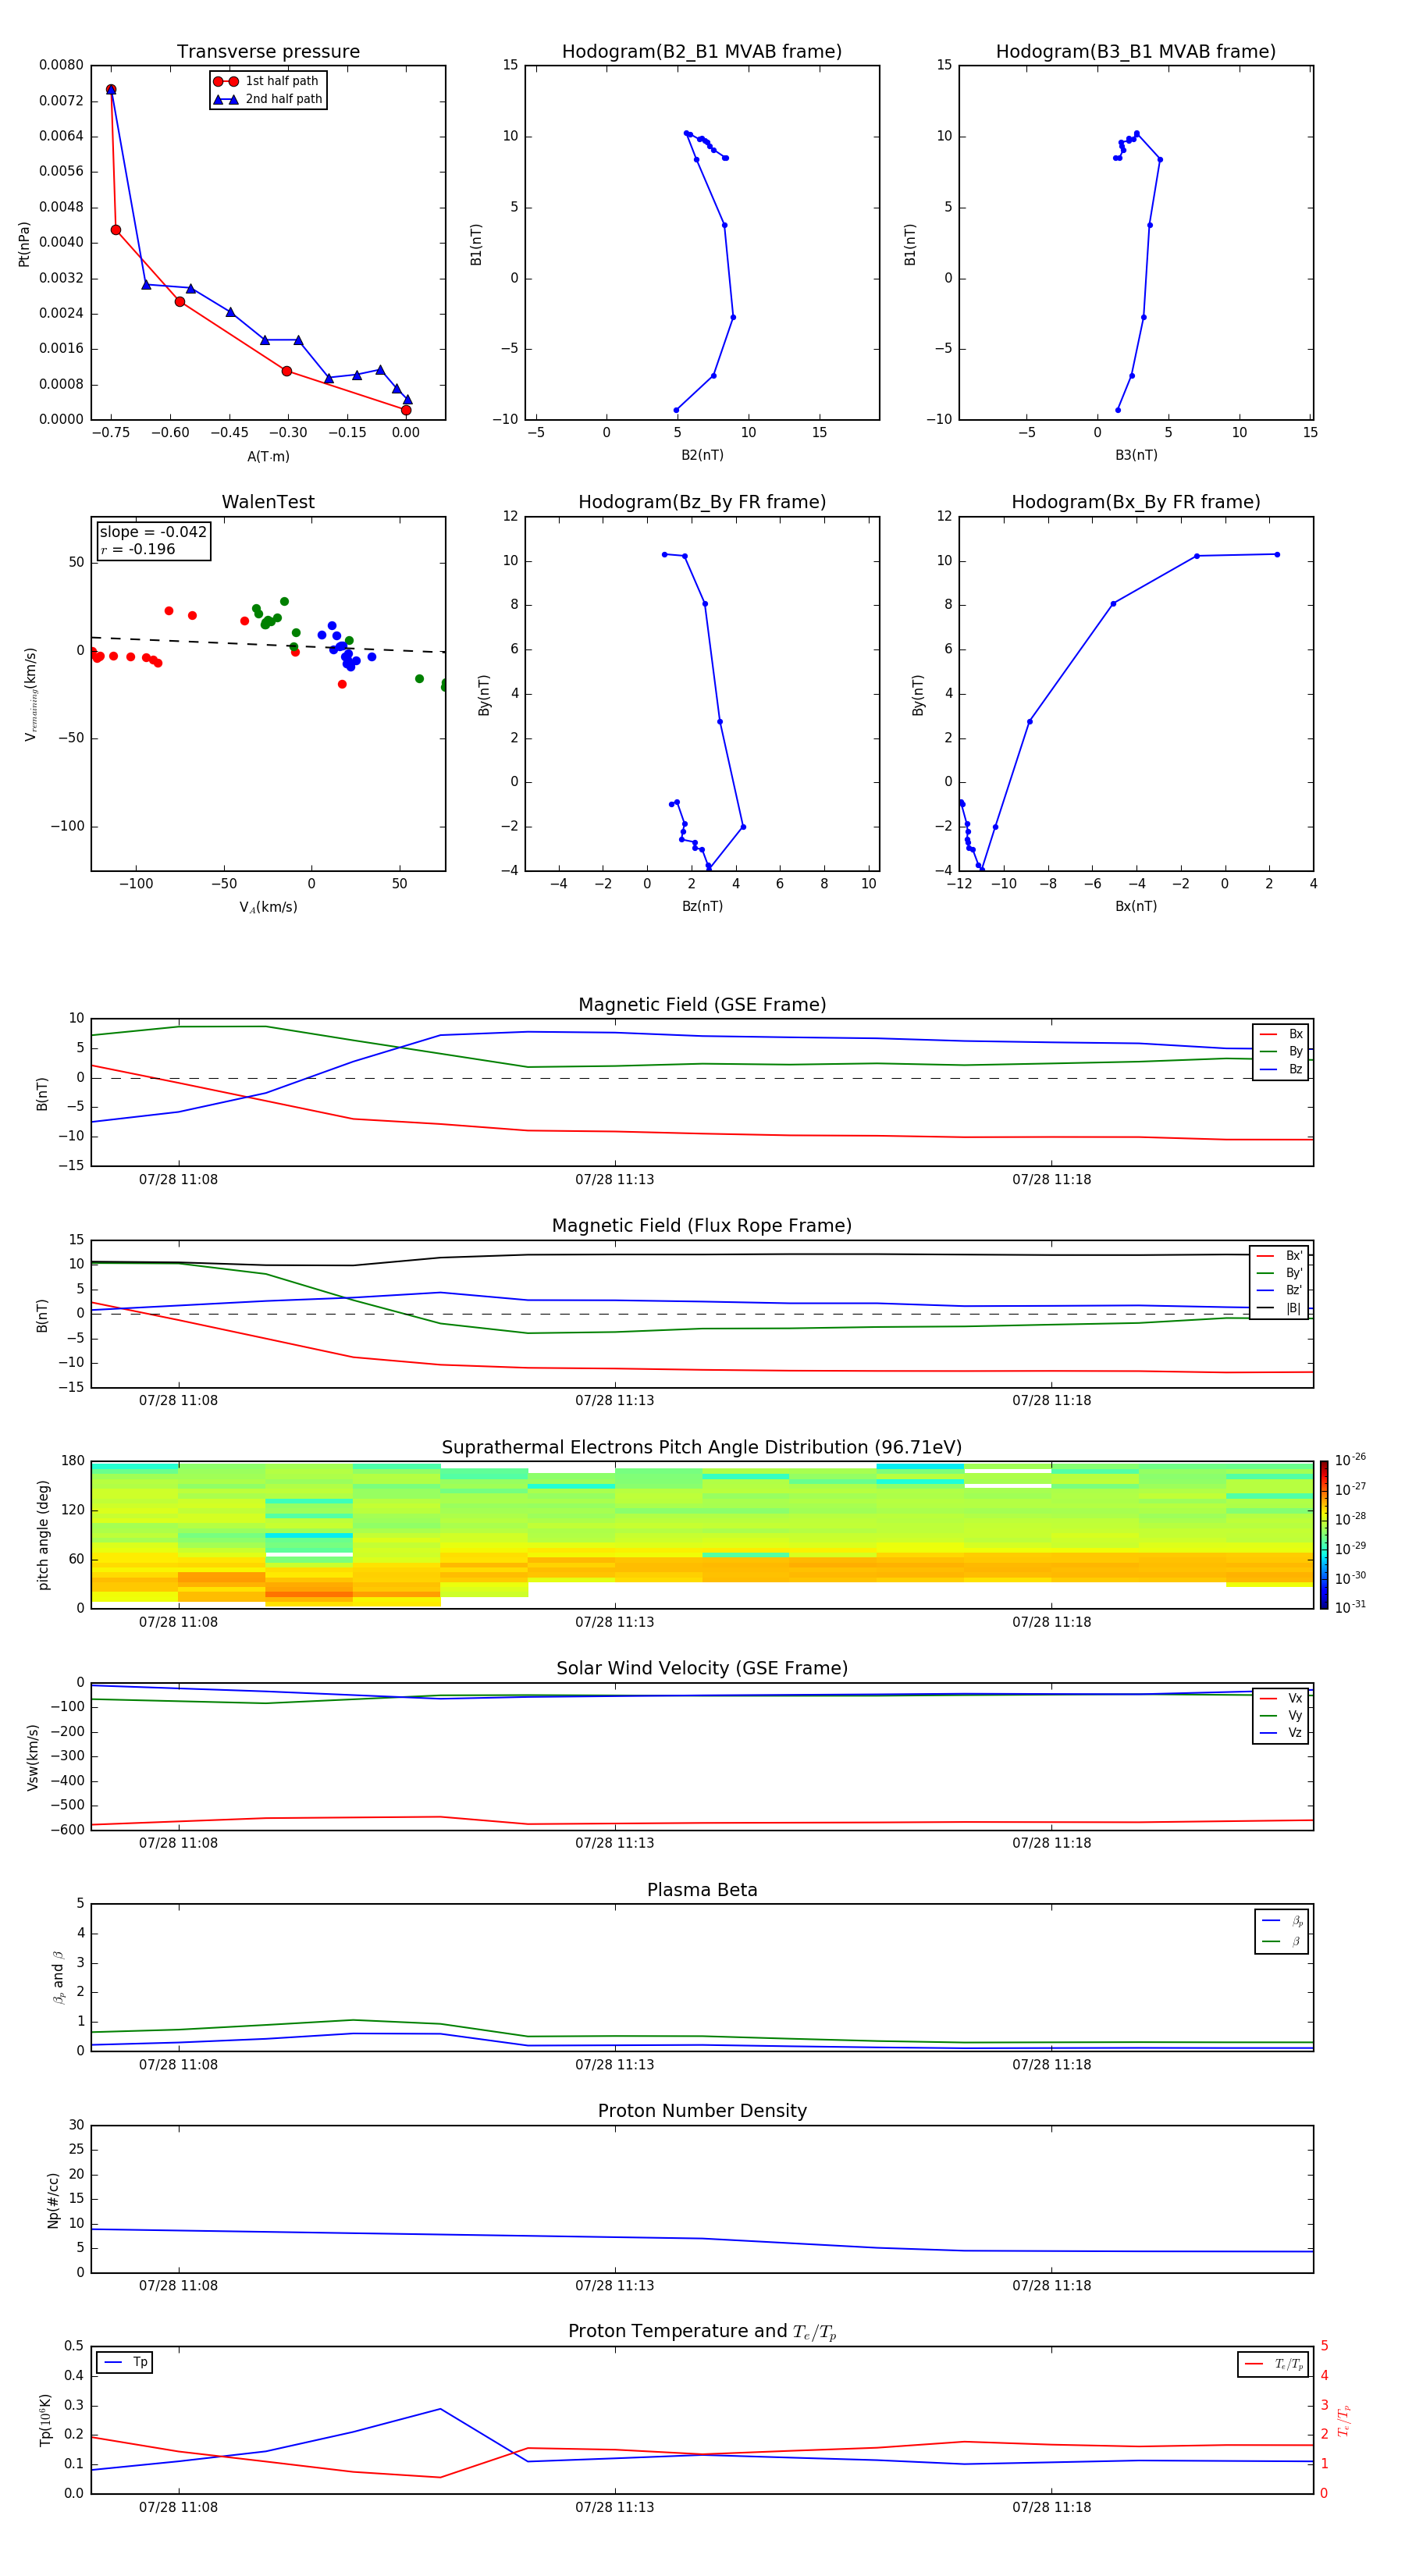Image resolution: width=1405 pixels, height=2576 pixels.
Task: Click the "Hodogram(B2_B1 MVAB frame)" title
Action: 702,52
